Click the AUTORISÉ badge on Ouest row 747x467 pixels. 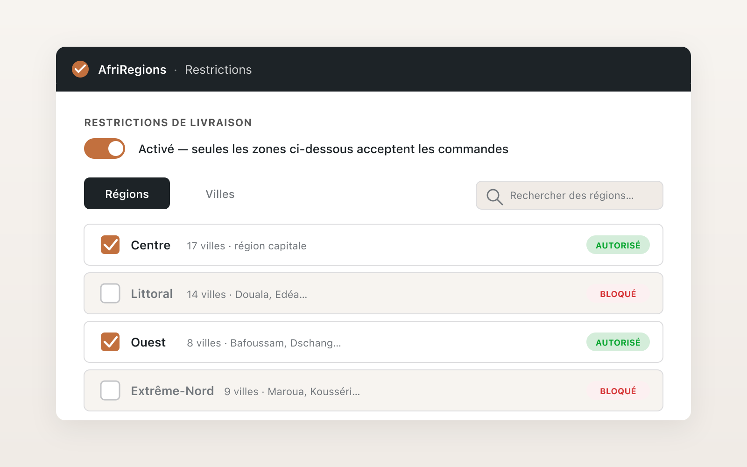(x=618, y=342)
